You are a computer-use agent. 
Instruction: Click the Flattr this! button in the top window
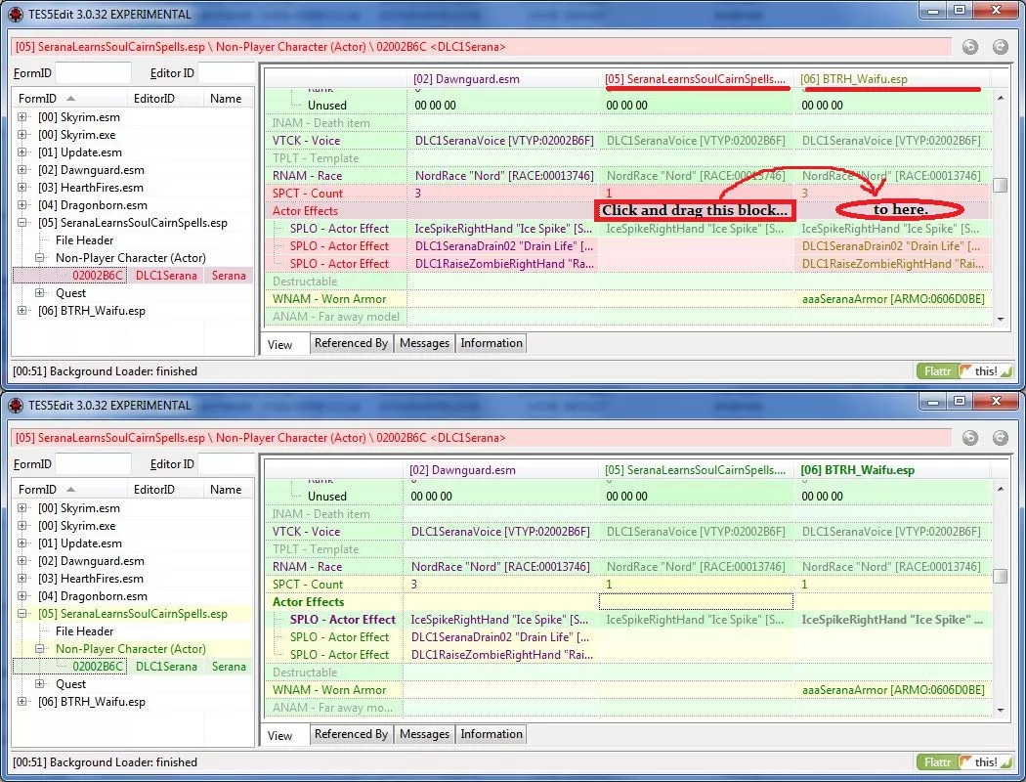(x=965, y=371)
